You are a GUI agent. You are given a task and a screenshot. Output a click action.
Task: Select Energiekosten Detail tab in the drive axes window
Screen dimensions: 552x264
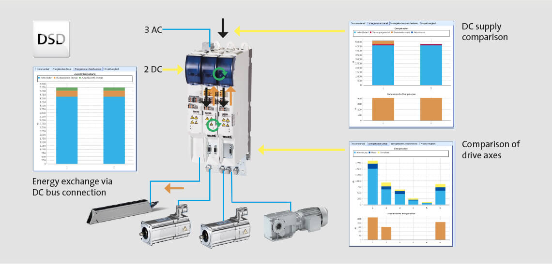tap(378, 144)
